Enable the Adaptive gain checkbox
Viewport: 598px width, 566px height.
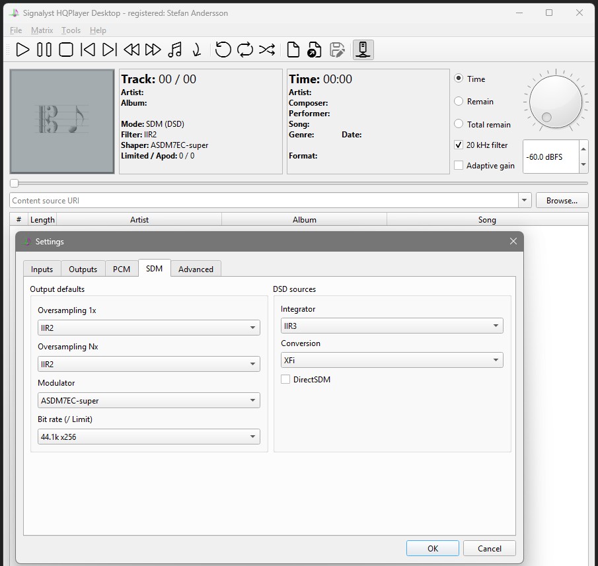(459, 165)
